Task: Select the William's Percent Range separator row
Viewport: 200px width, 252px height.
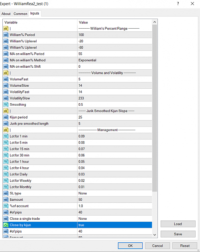Action: coord(78,29)
